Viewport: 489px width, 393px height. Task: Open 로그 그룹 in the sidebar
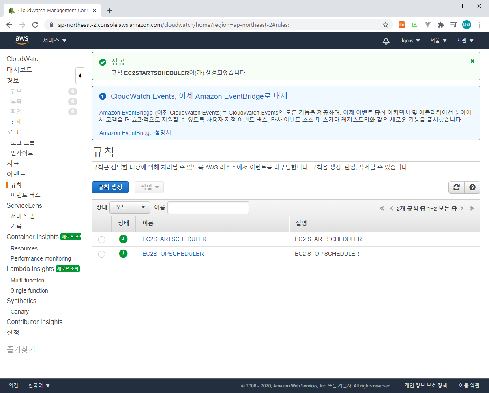coord(23,143)
